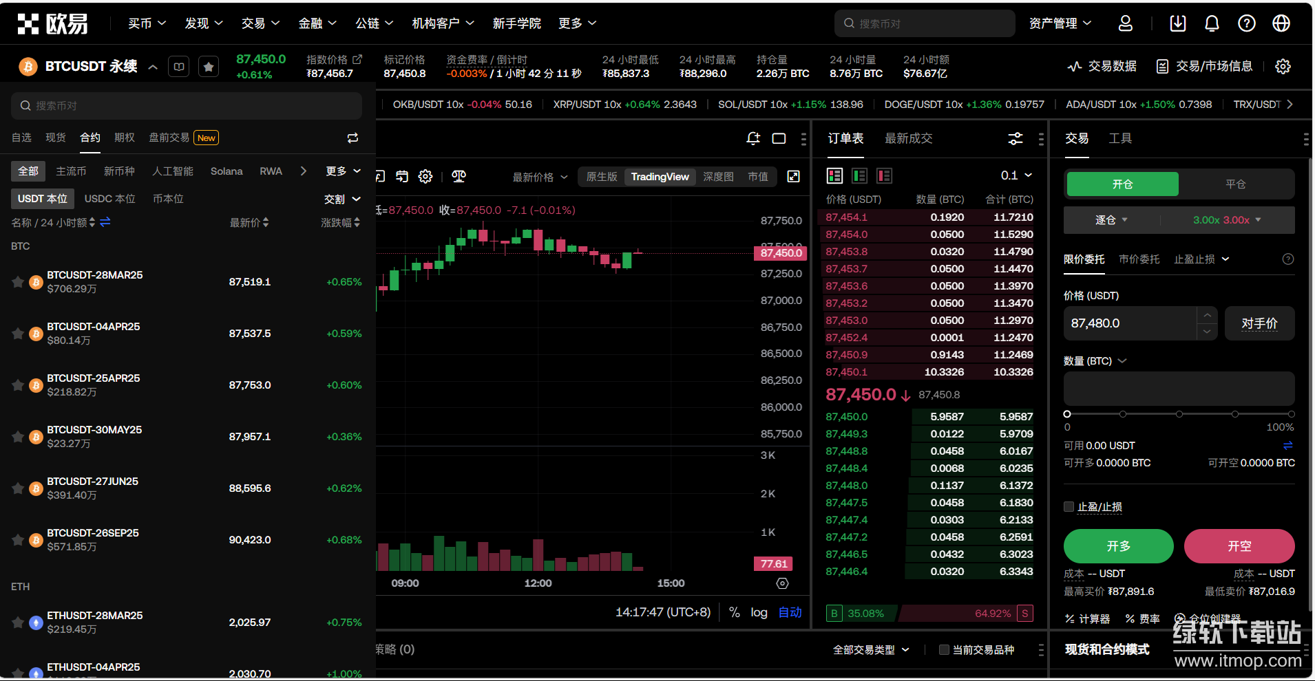This screenshot has width=1315, height=681.
Task: Click the trading settings gear icon
Action: click(x=1283, y=67)
